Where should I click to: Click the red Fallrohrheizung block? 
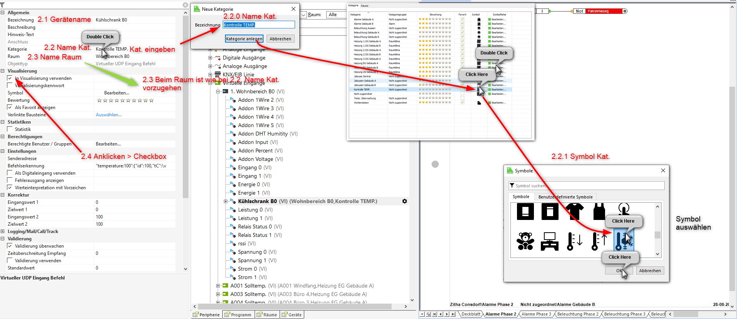point(604,11)
